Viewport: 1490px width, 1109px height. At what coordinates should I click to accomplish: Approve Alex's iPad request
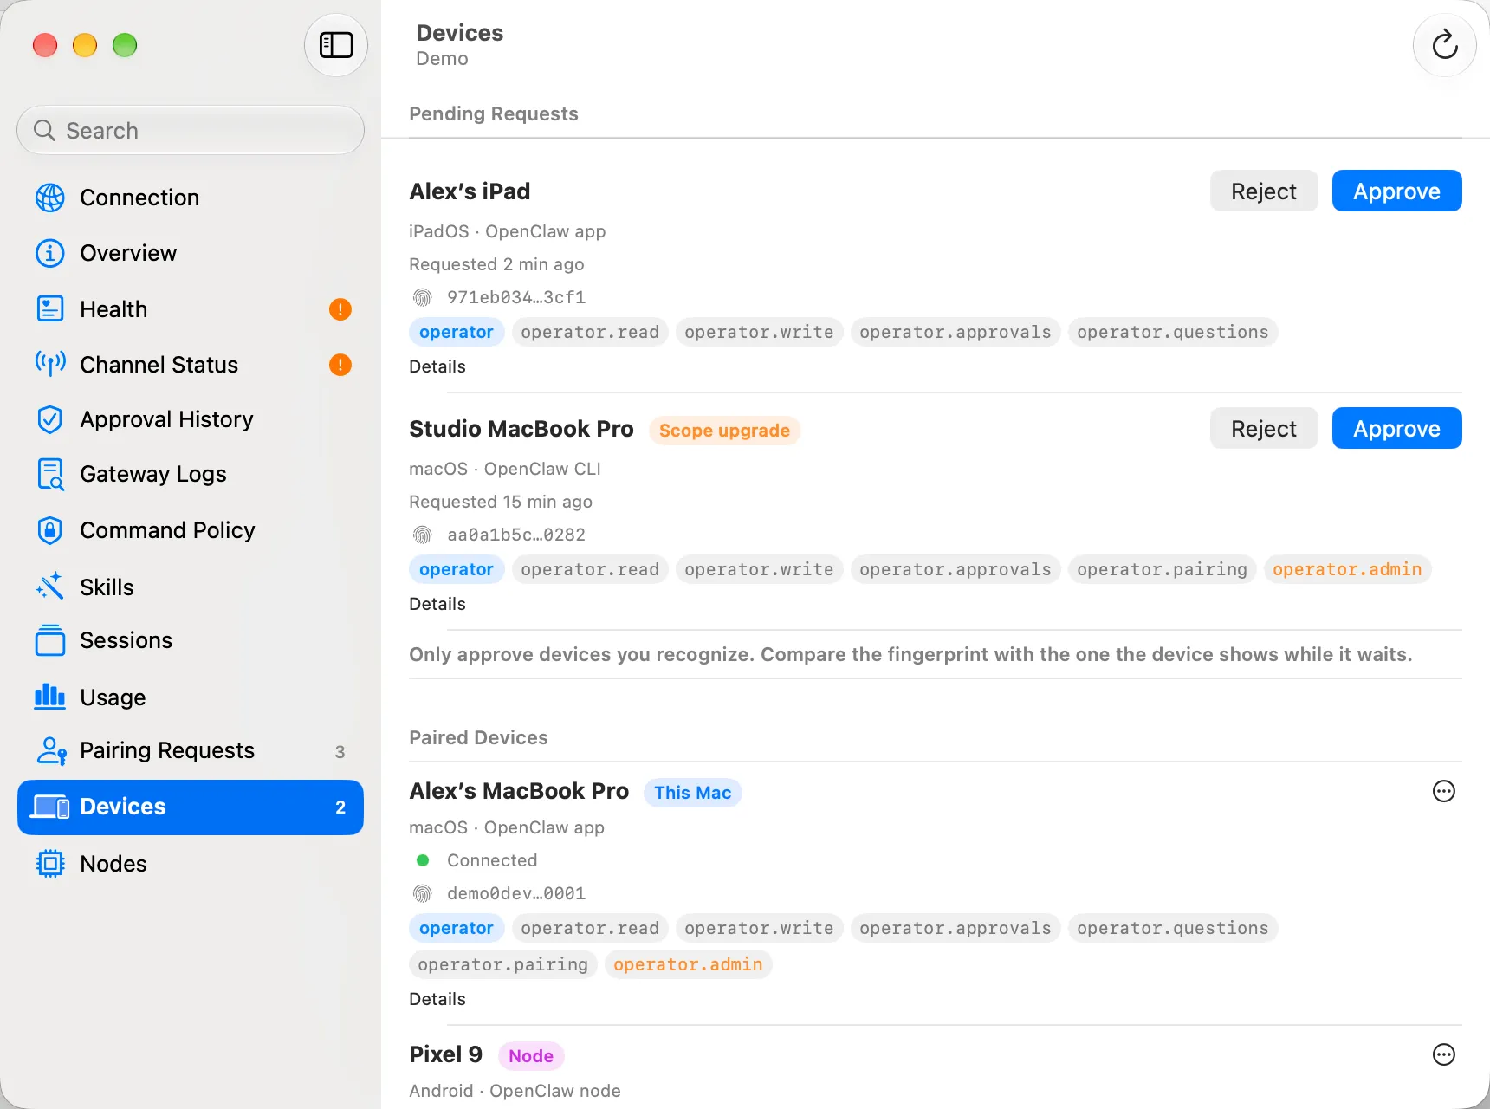tap(1396, 191)
